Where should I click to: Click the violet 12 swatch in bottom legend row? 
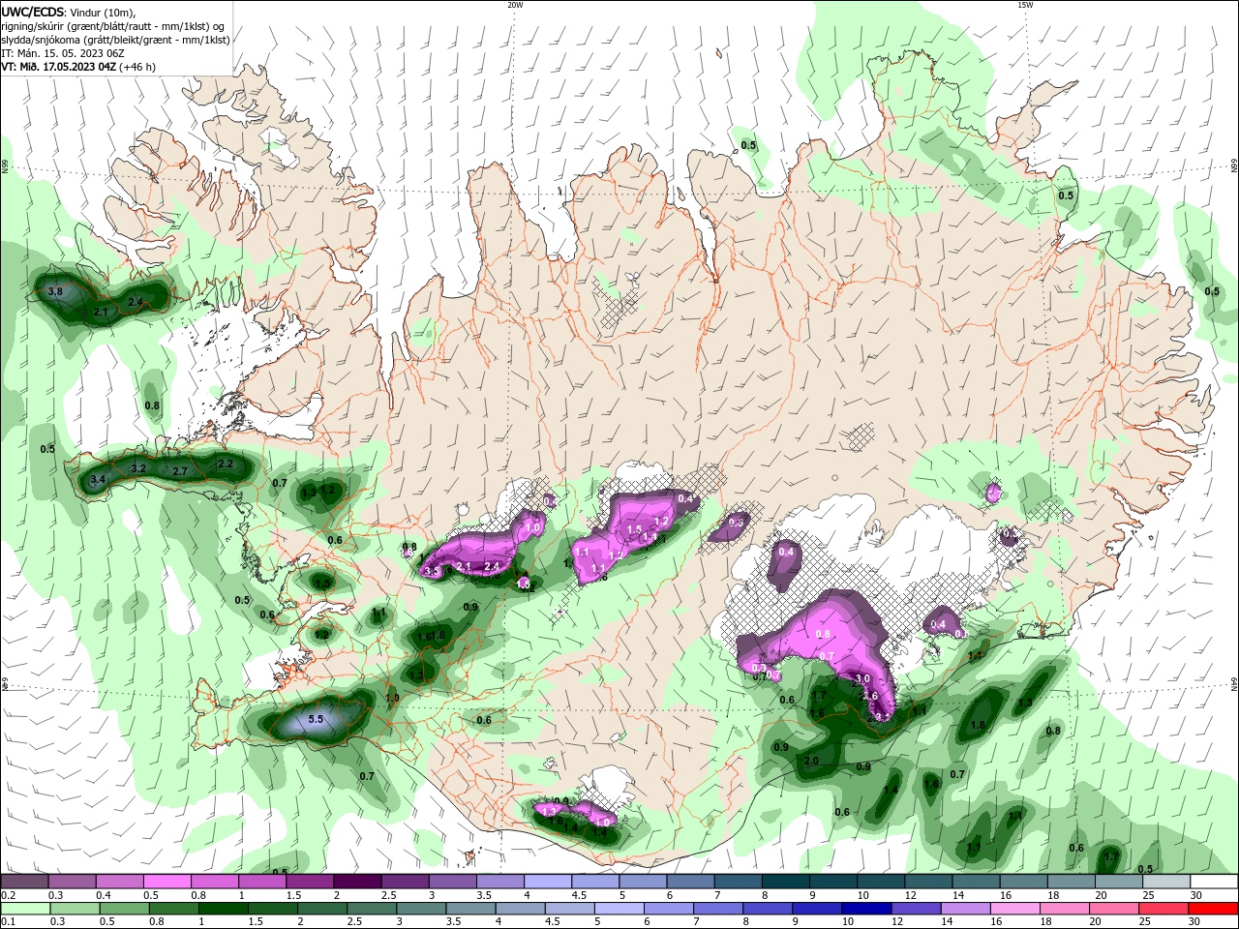pyautogui.click(x=916, y=909)
